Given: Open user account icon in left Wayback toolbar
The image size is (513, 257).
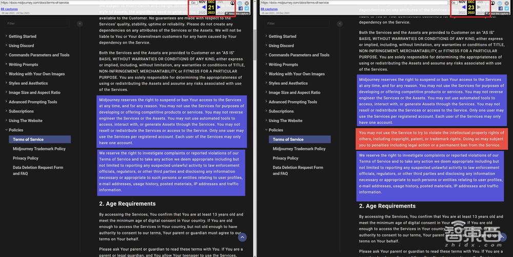Looking at the screenshot, I should pyautogui.click(x=232, y=3).
